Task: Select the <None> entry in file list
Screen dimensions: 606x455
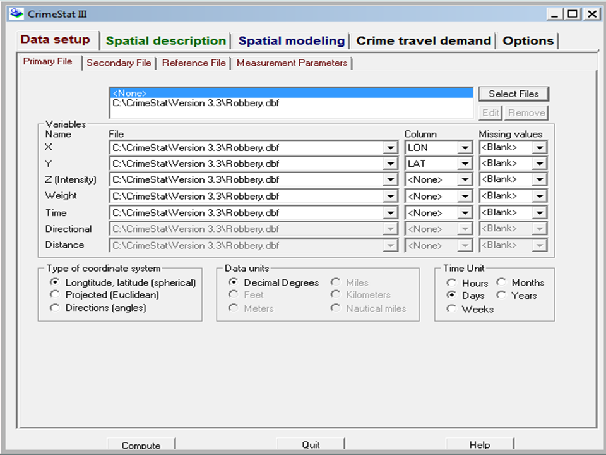Action: pyautogui.click(x=292, y=94)
